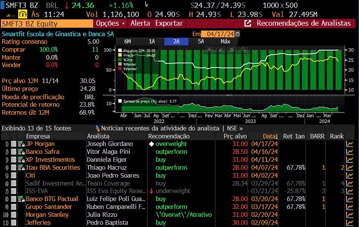Screen dimensions: 359x227
Task: Click the yellow gauge icon near Às 11:24
Action: tap(22, 14)
